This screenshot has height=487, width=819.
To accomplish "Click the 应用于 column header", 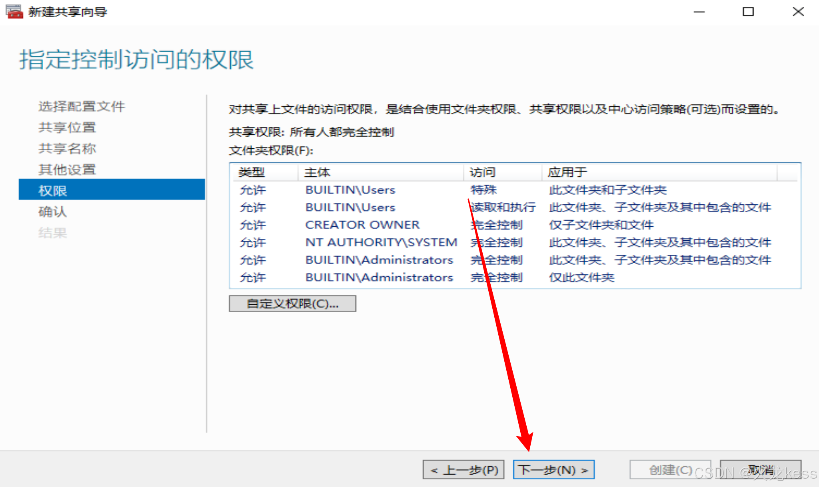I will [x=567, y=172].
